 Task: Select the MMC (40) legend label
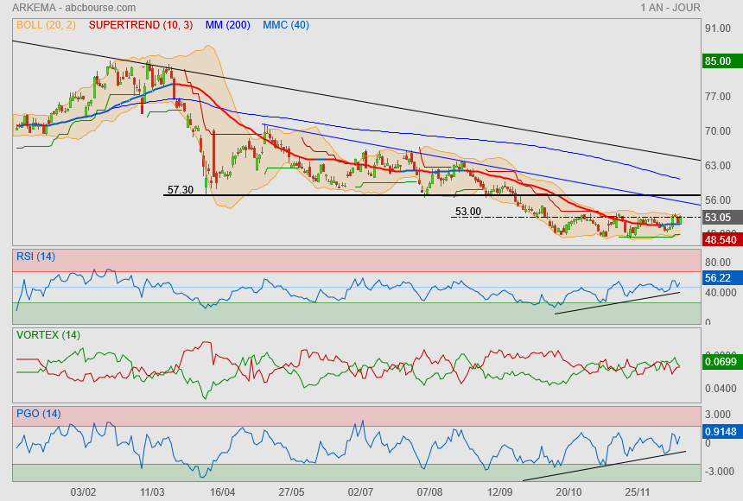tap(286, 25)
